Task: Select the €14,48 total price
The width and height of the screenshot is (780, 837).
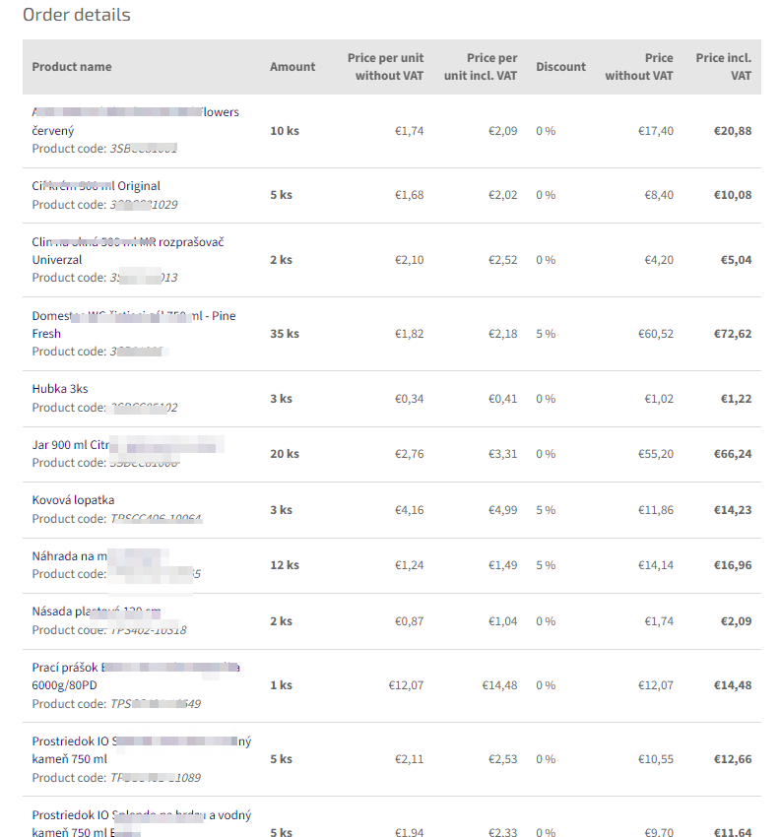Action: tap(733, 685)
